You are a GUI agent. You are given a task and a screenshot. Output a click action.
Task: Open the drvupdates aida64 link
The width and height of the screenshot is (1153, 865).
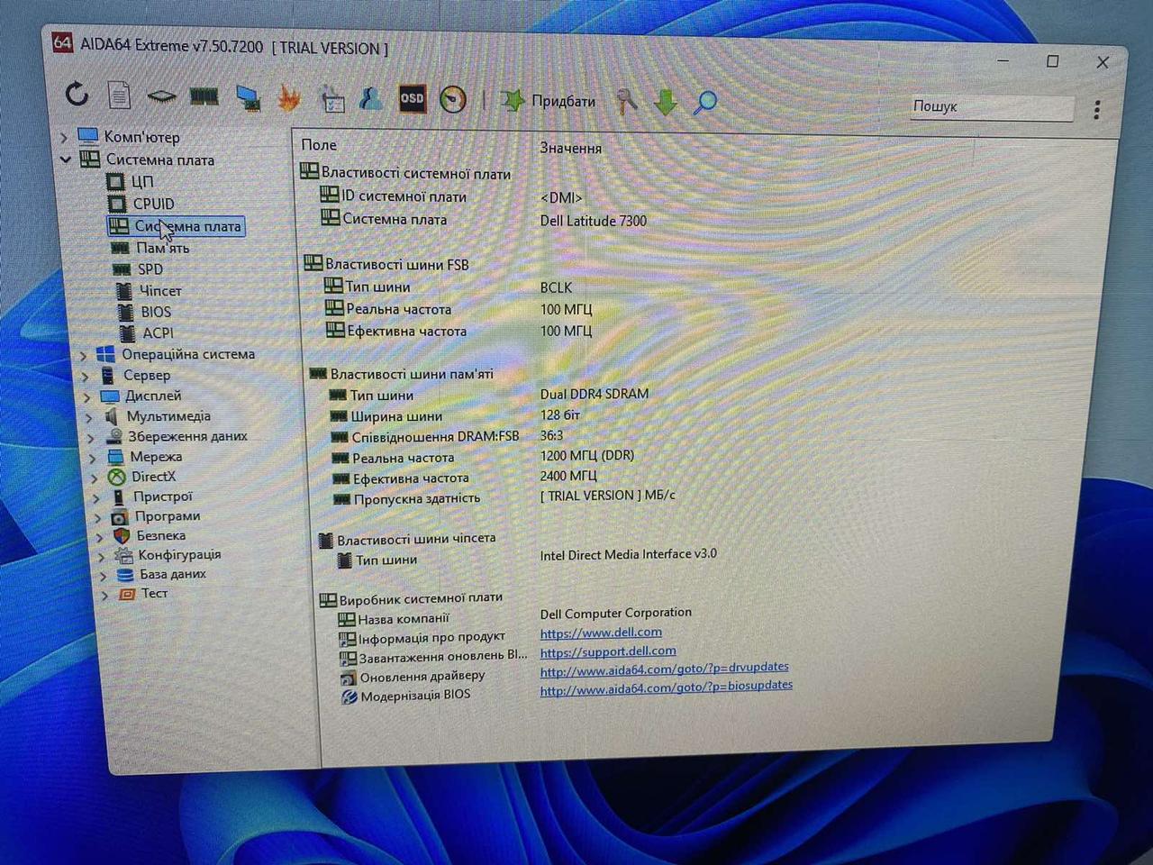665,668
